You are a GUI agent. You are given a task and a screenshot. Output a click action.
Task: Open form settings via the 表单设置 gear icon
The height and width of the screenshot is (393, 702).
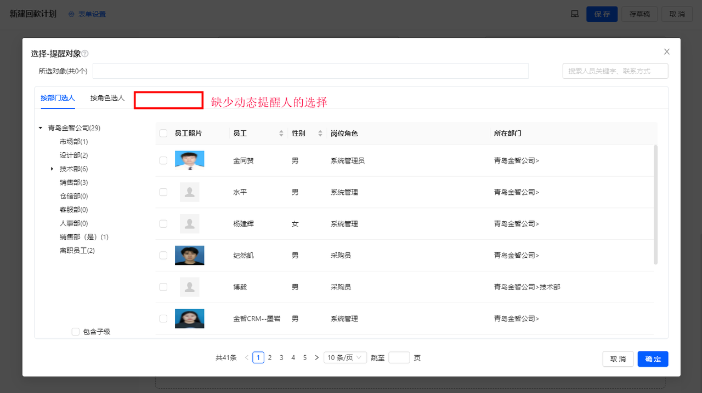pyautogui.click(x=71, y=14)
